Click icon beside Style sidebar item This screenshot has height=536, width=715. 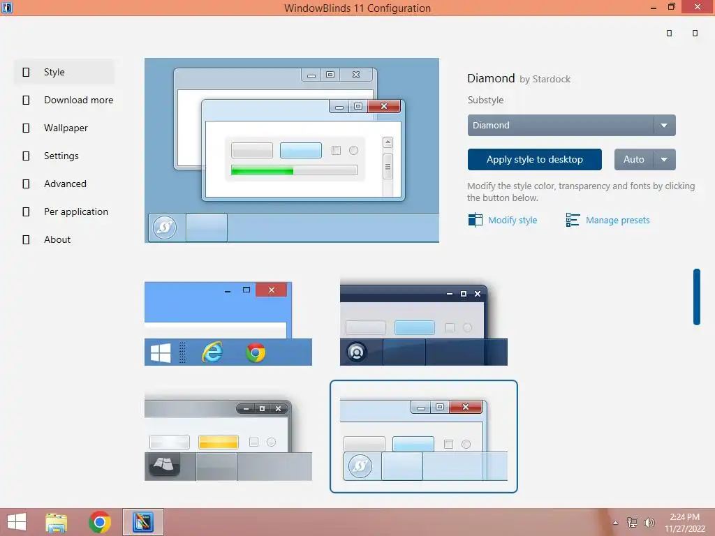26,72
